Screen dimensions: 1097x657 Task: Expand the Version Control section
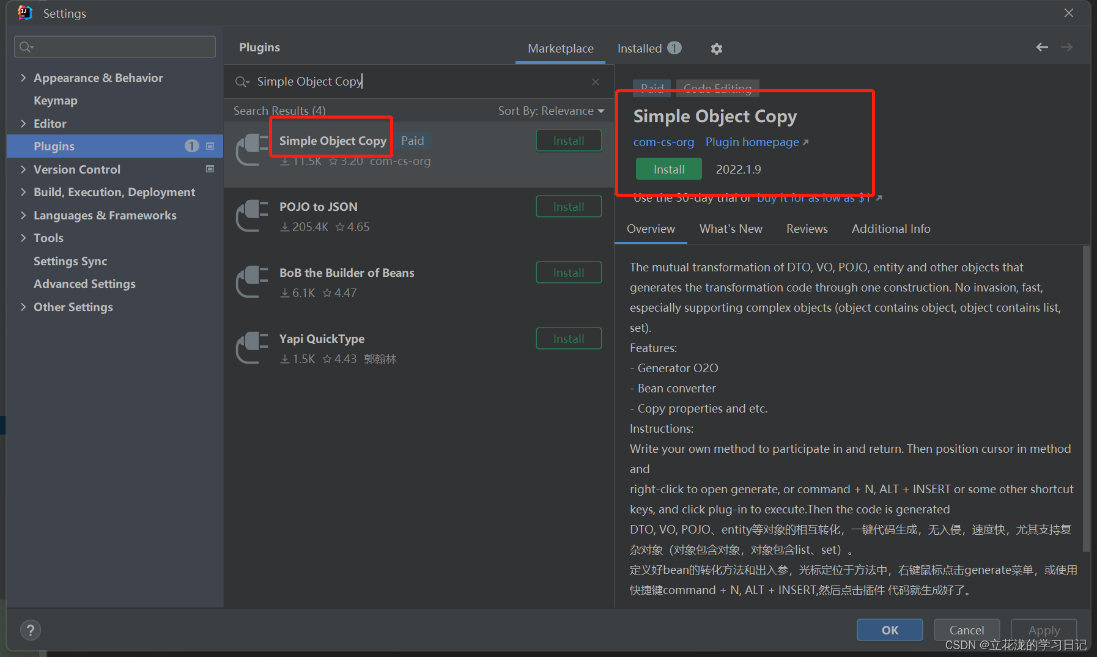pos(23,169)
